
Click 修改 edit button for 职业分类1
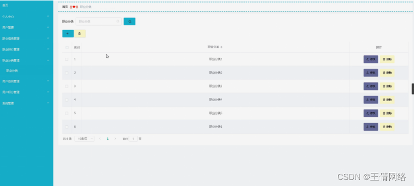coord(371,59)
